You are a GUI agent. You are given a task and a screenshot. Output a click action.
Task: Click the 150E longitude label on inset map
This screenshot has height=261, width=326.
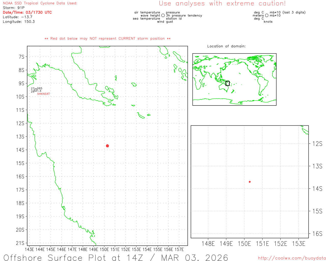click(x=244, y=244)
